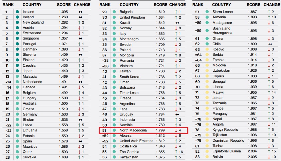
Task: Click the Bosnia and Herzegovina name
Action: click(x=222, y=31)
